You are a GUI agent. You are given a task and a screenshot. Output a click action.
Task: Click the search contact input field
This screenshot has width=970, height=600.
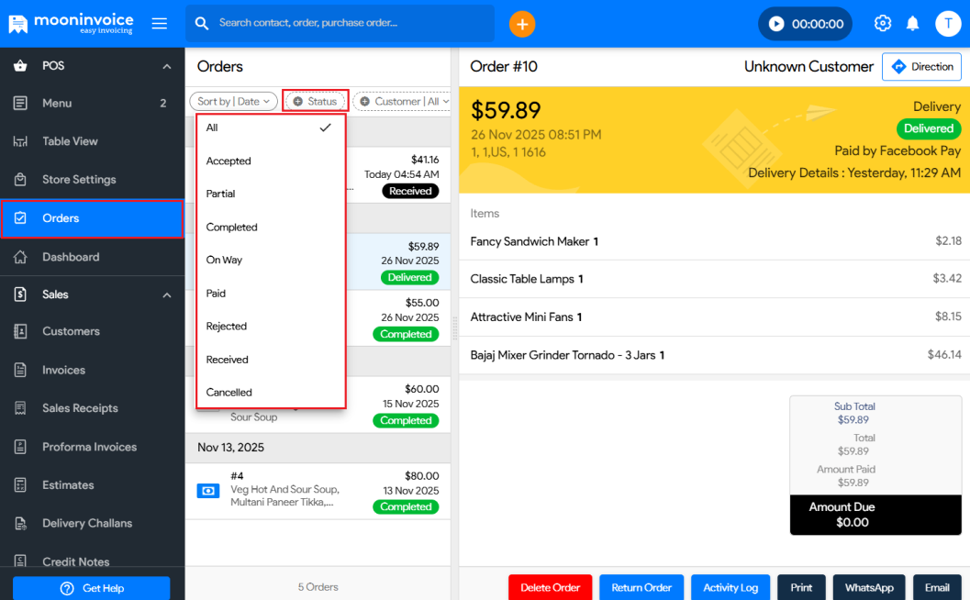(x=349, y=24)
